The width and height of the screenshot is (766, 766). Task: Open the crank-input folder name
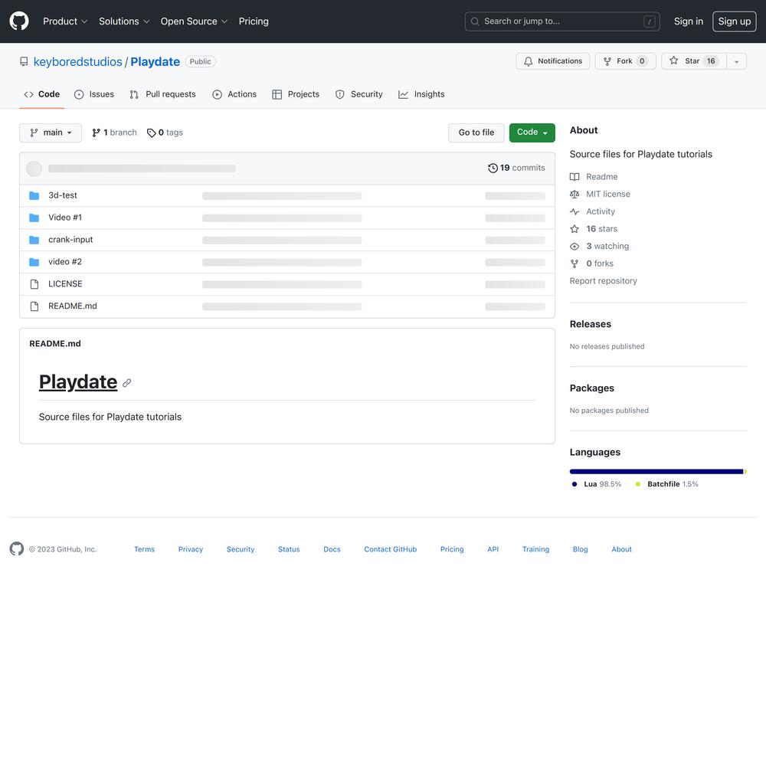70,240
